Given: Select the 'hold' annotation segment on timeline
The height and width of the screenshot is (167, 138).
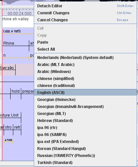Looking at the screenshot, I should coord(16,91).
